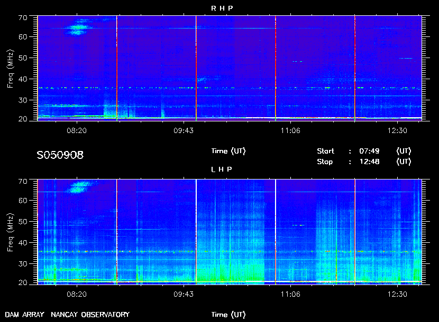
Task: Click the 30 frequency tick on RHP axis
Action: click(x=23, y=100)
